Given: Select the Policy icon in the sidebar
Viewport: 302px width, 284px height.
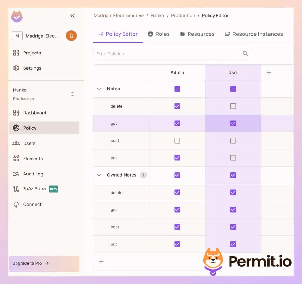Looking at the screenshot, I should tap(16, 128).
